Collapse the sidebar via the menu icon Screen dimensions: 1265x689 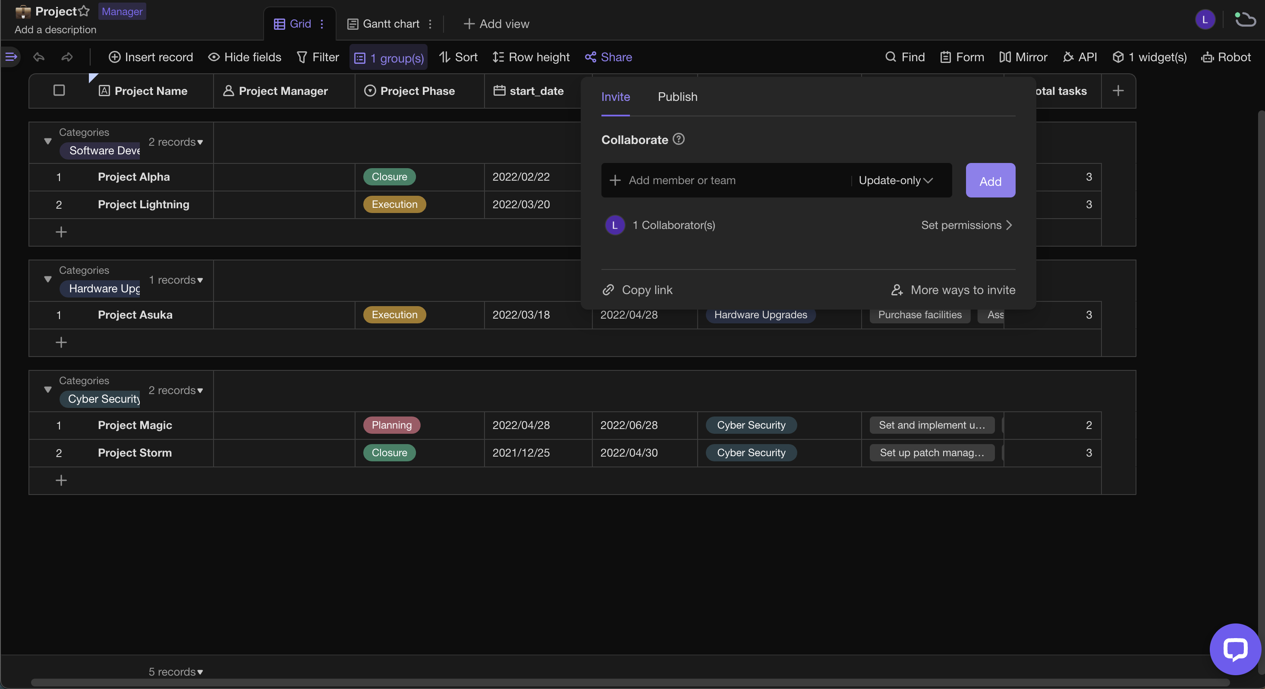11,57
